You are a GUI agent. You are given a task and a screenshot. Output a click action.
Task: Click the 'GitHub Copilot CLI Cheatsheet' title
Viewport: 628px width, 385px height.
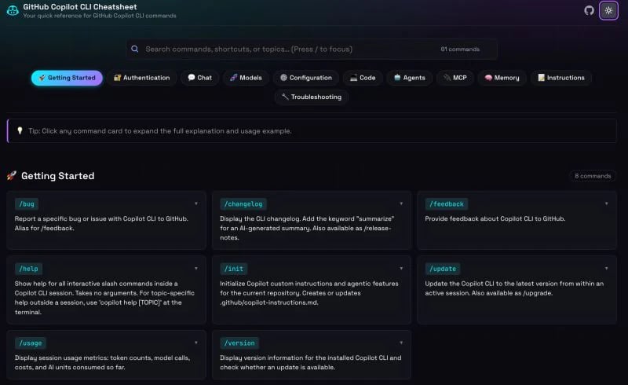pyautogui.click(x=80, y=7)
